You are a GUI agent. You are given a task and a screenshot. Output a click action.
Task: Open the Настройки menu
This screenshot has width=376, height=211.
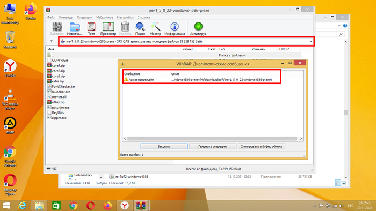click(125, 17)
